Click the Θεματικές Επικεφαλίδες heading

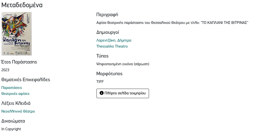point(26,80)
